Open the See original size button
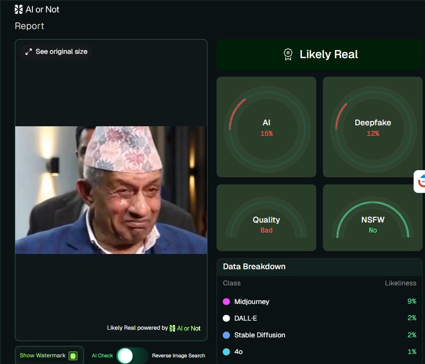Viewport: 425px width, 364px height. pyautogui.click(x=56, y=51)
